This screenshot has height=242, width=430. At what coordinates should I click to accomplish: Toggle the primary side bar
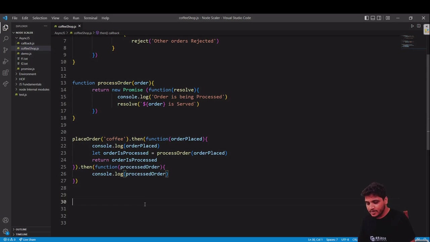click(367, 18)
